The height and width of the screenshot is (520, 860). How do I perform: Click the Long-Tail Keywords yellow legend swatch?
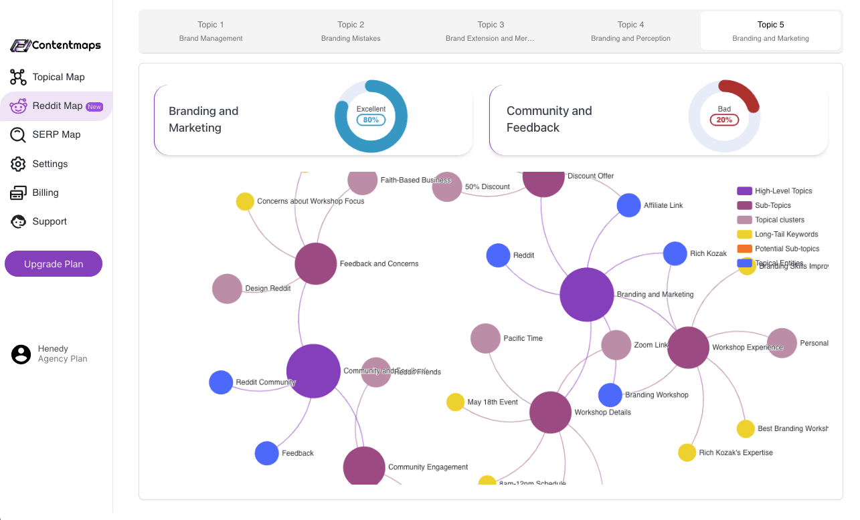click(x=744, y=235)
